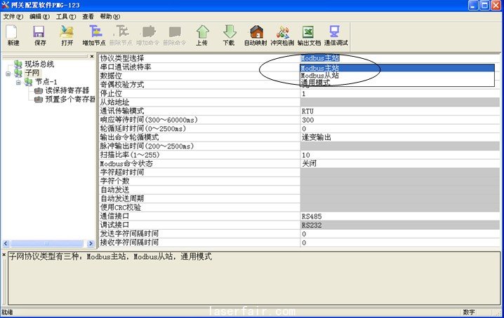Click the 新建 (New) toolbar icon

(x=13, y=34)
